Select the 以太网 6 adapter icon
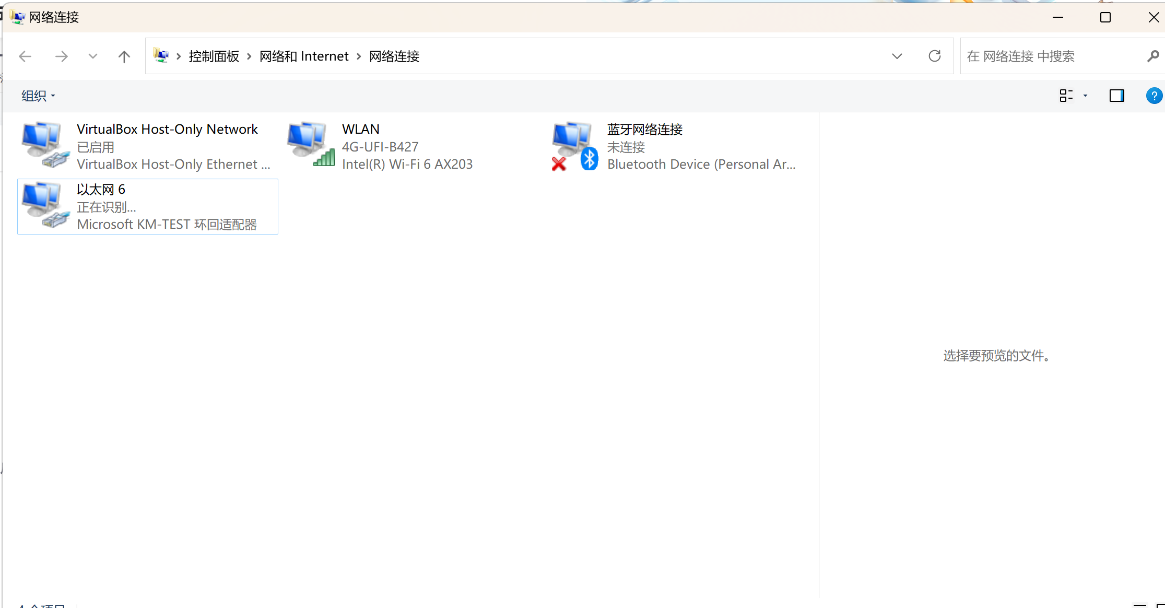 pyautogui.click(x=46, y=205)
